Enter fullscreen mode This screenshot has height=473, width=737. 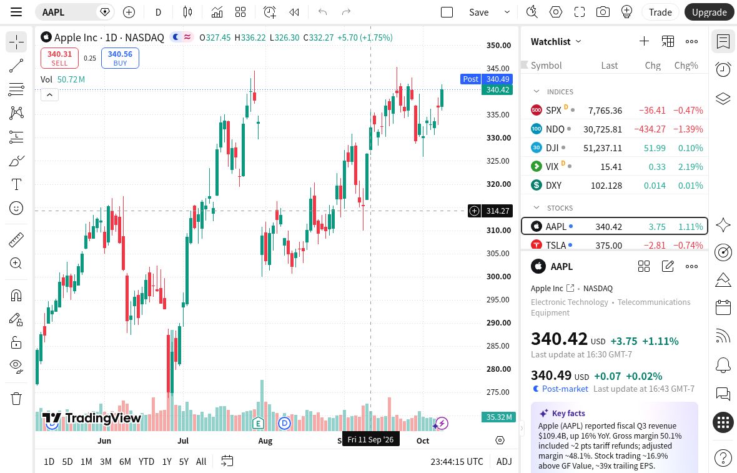580,12
